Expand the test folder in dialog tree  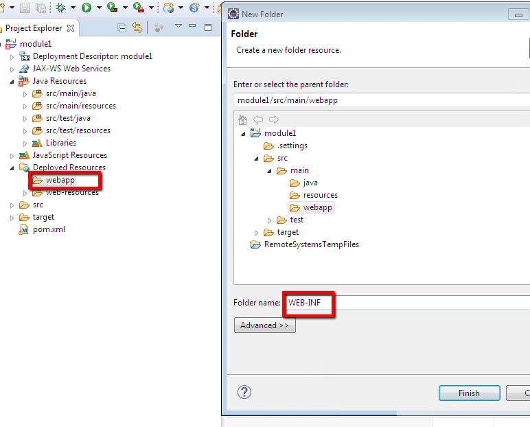coord(270,220)
